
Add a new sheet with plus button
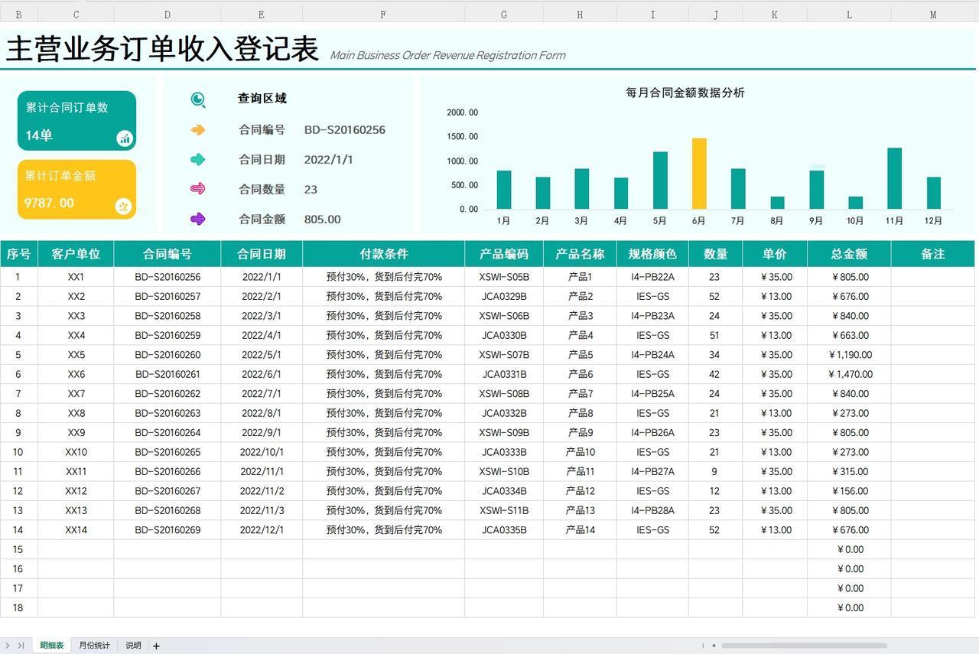tap(156, 646)
